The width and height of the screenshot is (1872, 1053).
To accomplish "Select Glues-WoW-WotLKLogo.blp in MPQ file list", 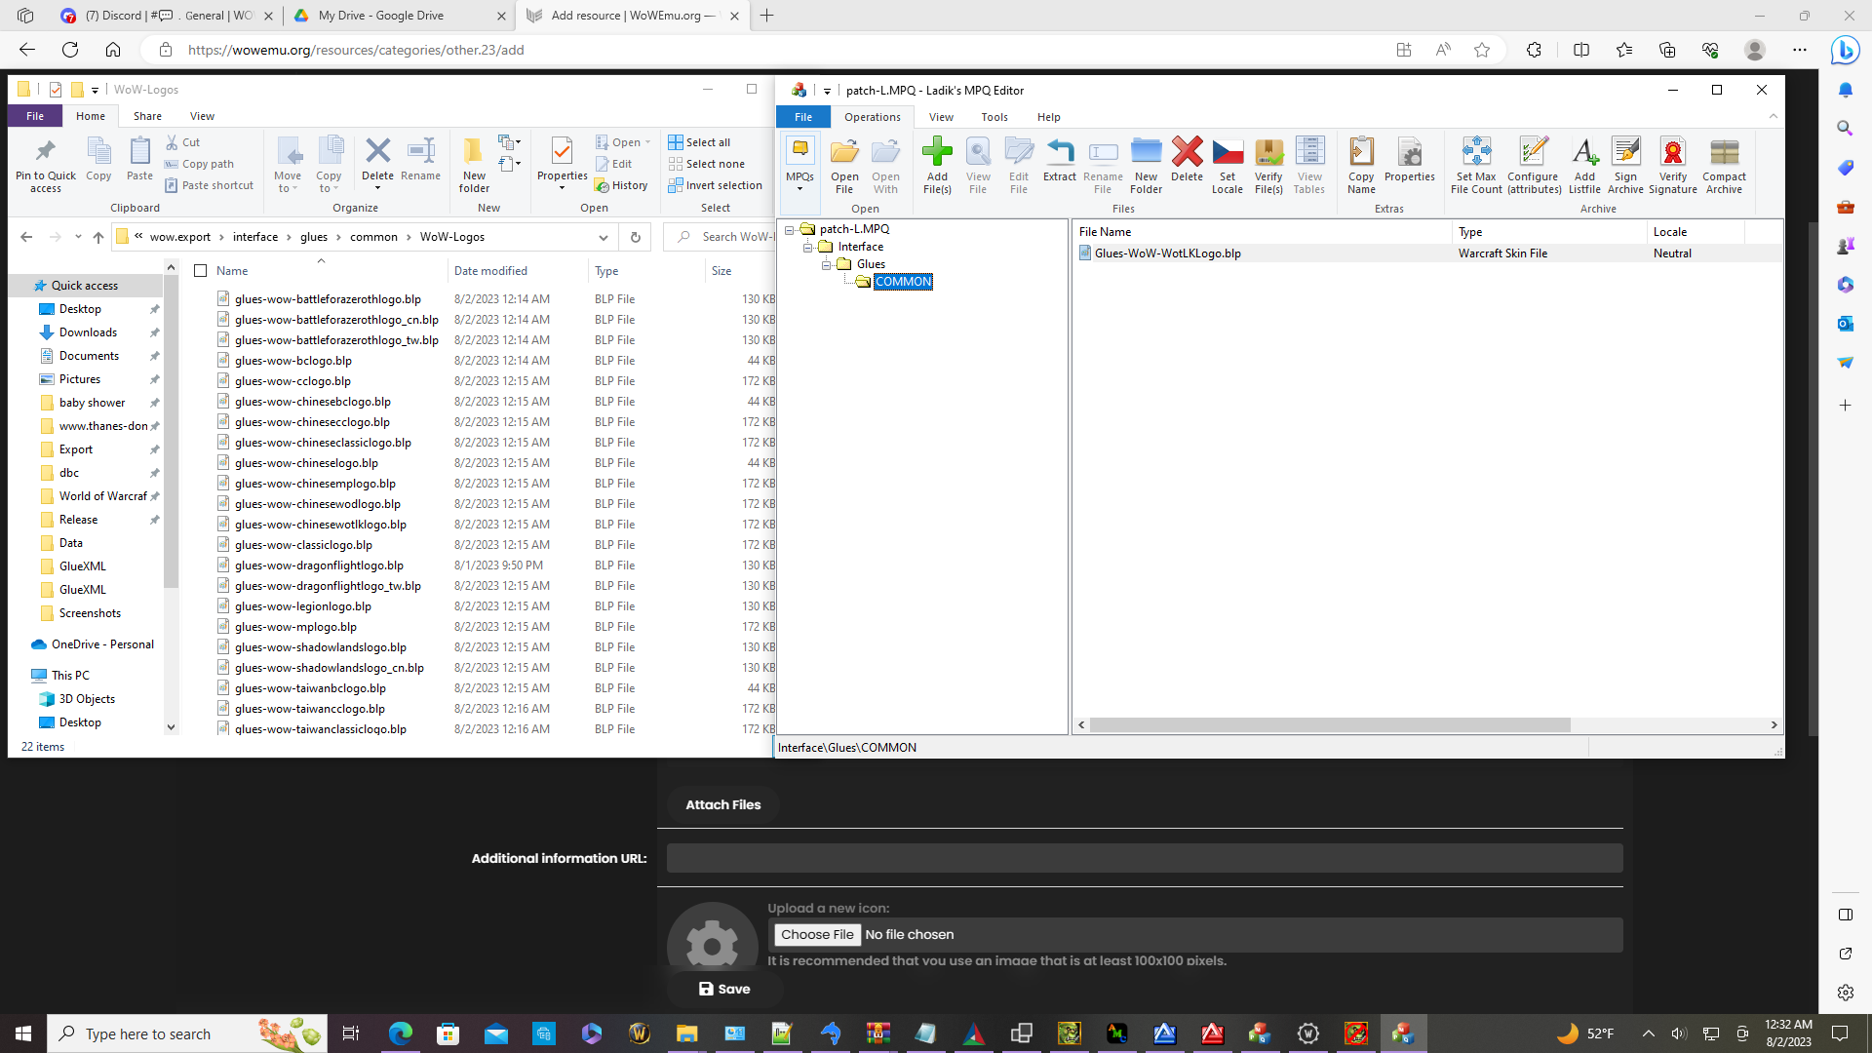I will pyautogui.click(x=1167, y=253).
